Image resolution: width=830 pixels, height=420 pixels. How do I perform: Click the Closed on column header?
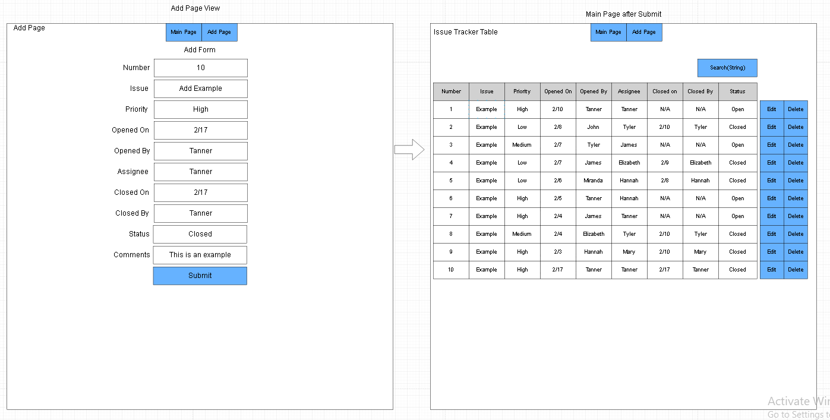(665, 91)
